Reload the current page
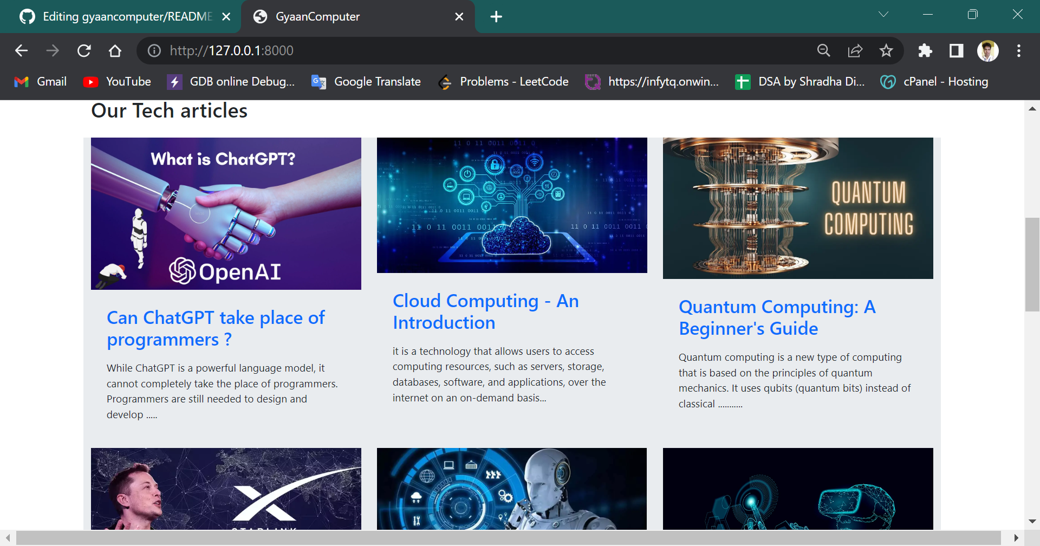This screenshot has width=1040, height=546. [84, 50]
